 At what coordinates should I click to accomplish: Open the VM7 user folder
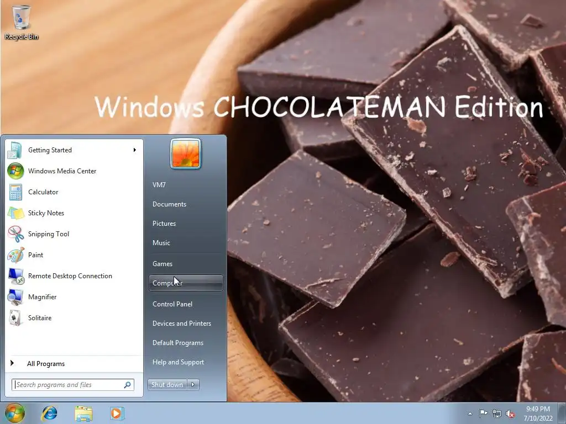pyautogui.click(x=186, y=184)
